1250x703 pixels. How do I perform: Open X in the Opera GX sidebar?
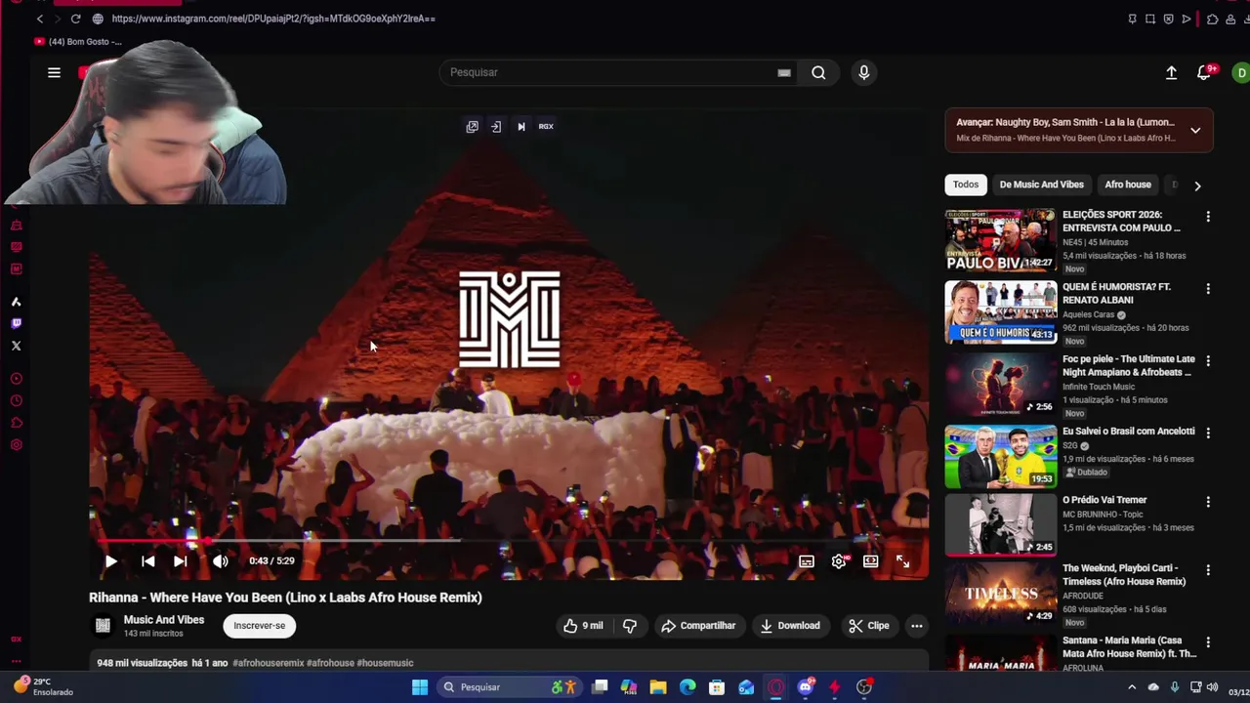click(16, 346)
